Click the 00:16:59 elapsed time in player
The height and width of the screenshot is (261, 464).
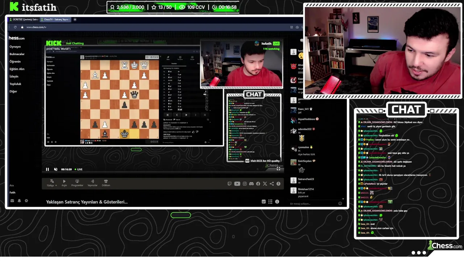coord(66,169)
